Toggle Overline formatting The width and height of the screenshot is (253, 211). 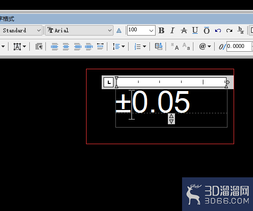pyautogui.click(x=207, y=30)
